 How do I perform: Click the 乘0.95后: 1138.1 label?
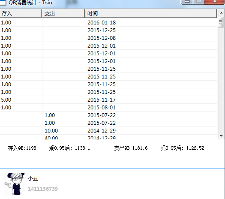(x=69, y=148)
